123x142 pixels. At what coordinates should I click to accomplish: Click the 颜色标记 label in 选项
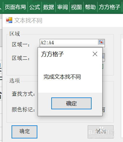tap(23, 110)
